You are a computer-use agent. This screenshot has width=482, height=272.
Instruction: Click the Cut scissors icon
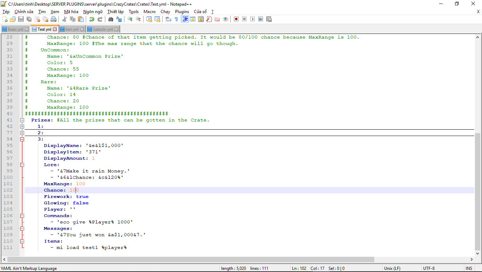(x=65, y=19)
